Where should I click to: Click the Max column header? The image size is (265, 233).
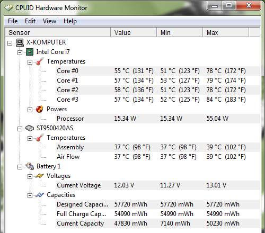point(226,32)
